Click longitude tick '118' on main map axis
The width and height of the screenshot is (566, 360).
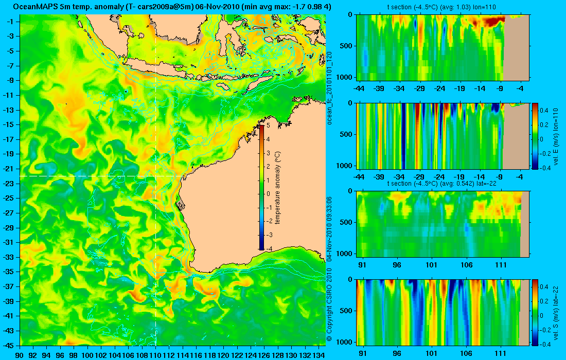(x=210, y=355)
